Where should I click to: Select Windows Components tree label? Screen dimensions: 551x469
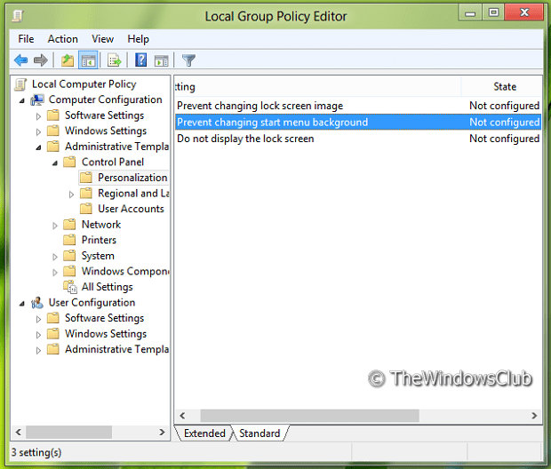pyautogui.click(x=125, y=271)
